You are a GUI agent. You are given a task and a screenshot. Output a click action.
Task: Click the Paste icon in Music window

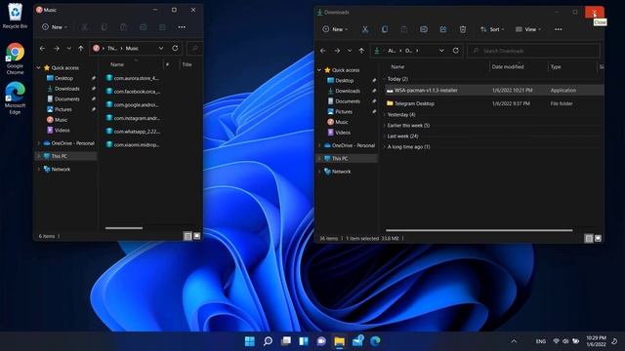pos(124,27)
